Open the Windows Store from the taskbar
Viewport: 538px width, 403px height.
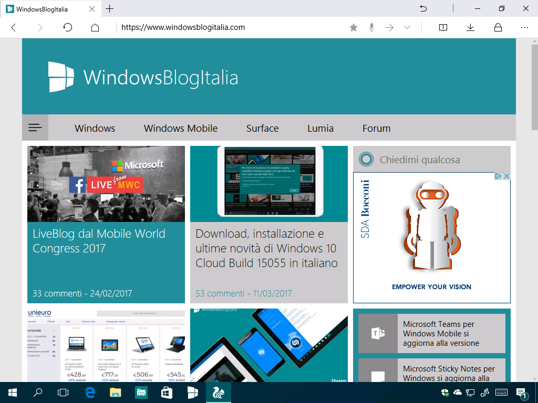[x=167, y=393]
